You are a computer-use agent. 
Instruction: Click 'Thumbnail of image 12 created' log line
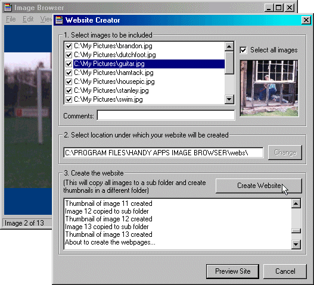point(108,219)
